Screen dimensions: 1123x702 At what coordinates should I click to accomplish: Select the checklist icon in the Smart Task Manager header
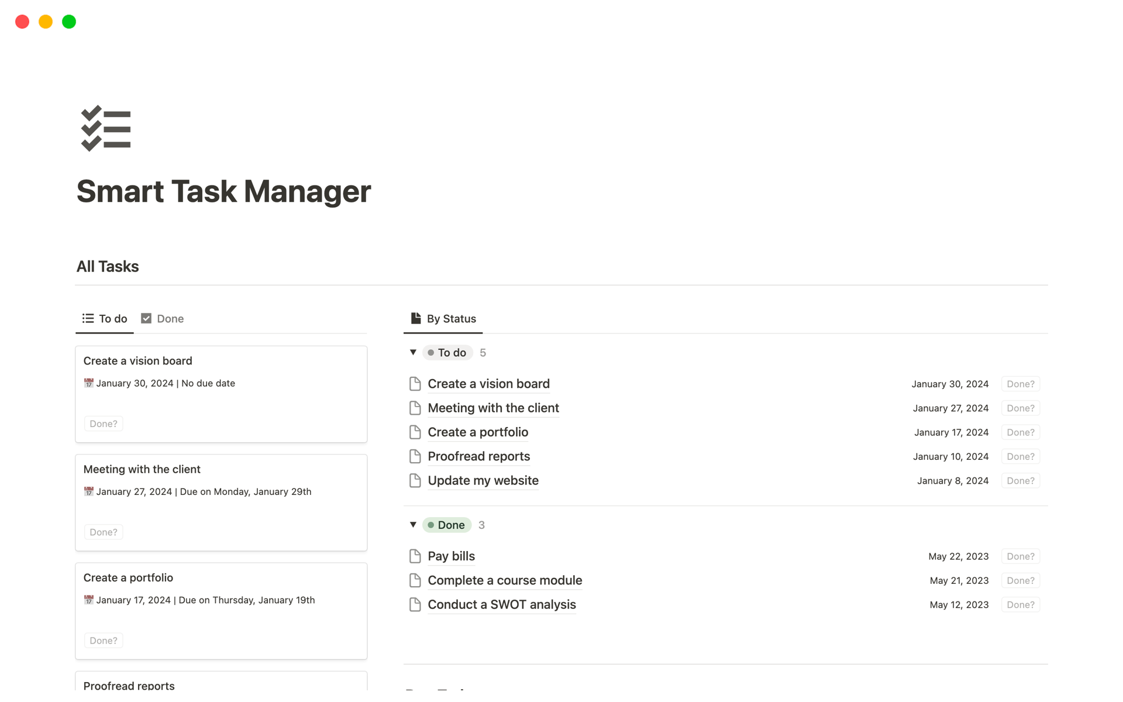click(x=106, y=128)
